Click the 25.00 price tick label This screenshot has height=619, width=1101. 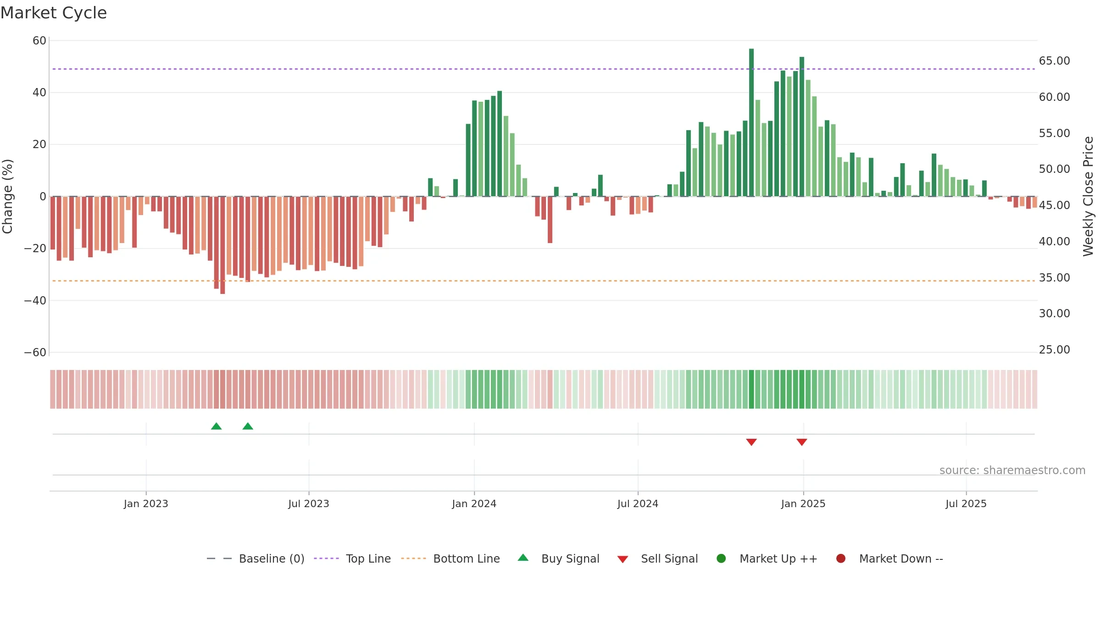point(1055,350)
